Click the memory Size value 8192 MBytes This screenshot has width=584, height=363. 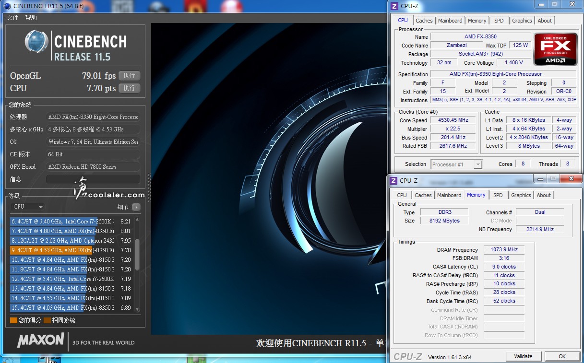click(444, 221)
